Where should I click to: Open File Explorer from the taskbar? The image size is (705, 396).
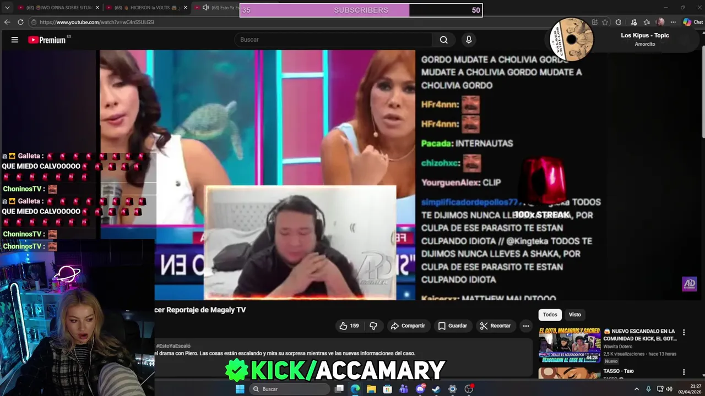[x=371, y=389]
